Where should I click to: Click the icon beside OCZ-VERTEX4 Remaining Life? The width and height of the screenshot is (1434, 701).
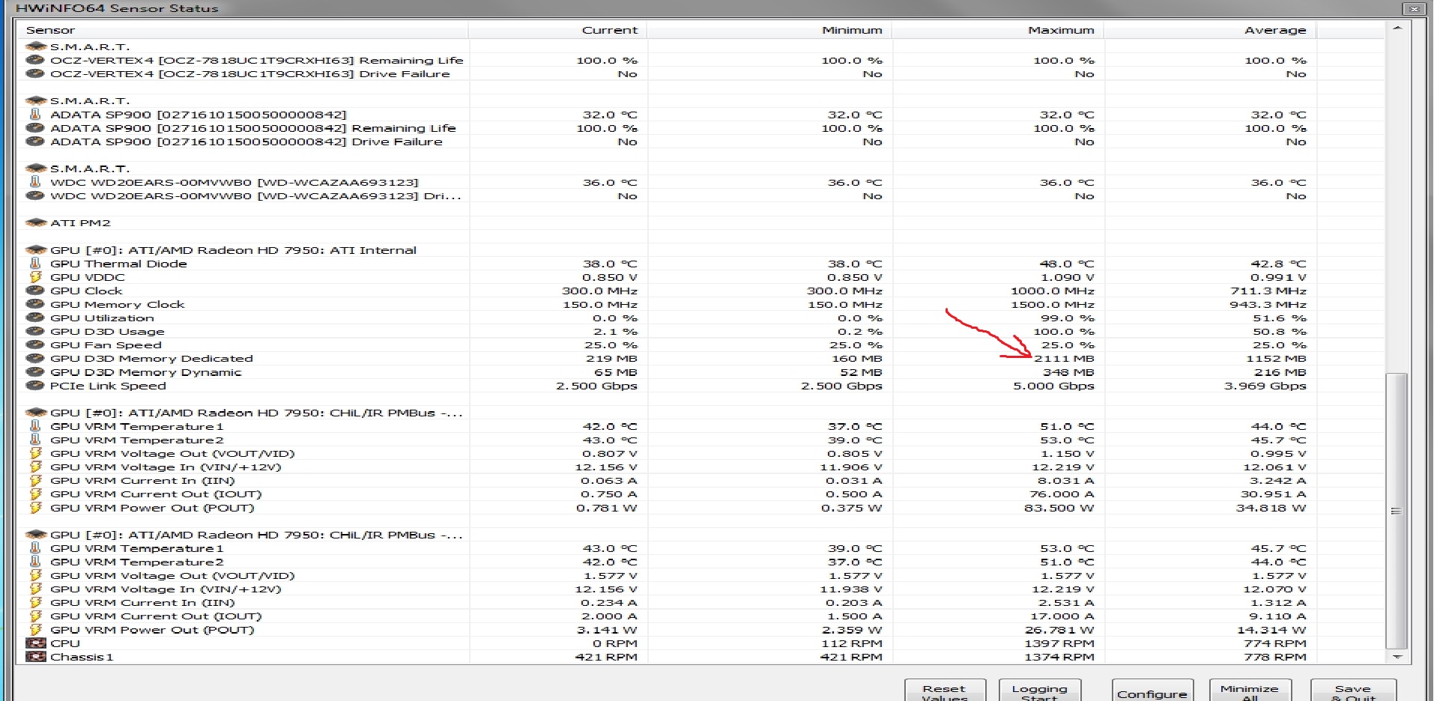(x=34, y=60)
